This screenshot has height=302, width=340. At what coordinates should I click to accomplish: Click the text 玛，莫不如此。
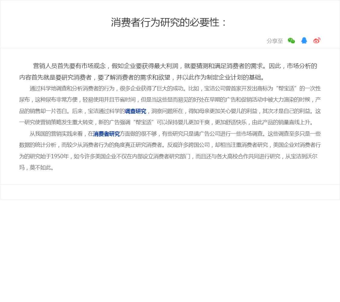tap(37, 168)
